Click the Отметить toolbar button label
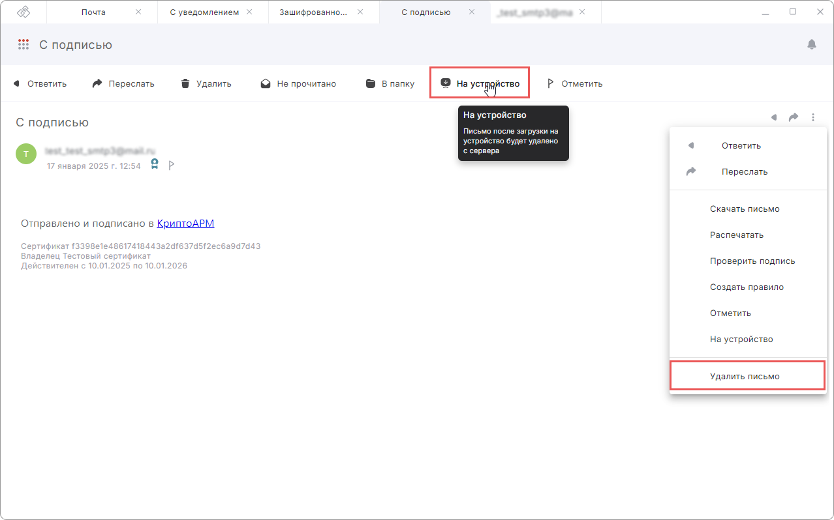 [x=582, y=83]
